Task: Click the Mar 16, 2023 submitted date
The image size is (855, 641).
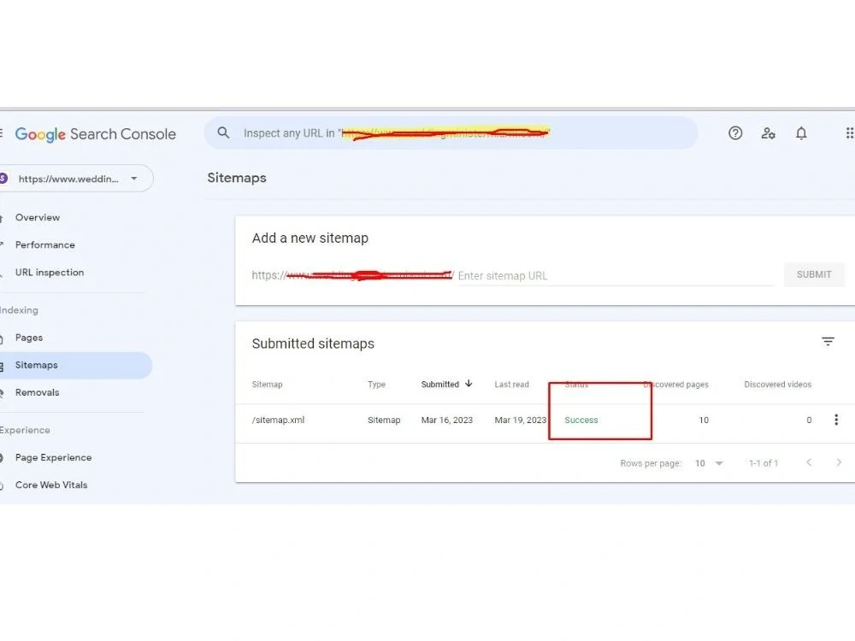Action: point(446,420)
